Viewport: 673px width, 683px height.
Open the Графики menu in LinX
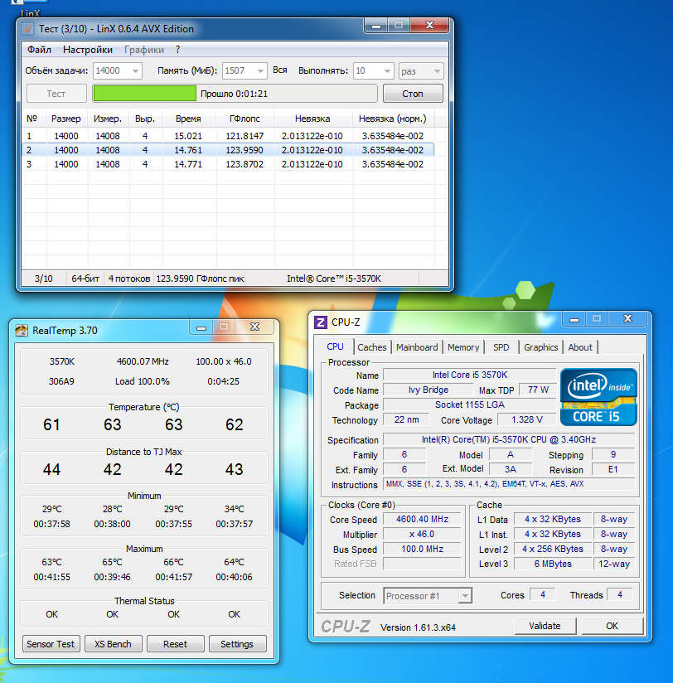point(144,50)
